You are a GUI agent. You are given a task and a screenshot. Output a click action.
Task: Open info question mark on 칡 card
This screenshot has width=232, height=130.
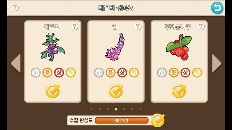pyautogui.click(x=138, y=27)
